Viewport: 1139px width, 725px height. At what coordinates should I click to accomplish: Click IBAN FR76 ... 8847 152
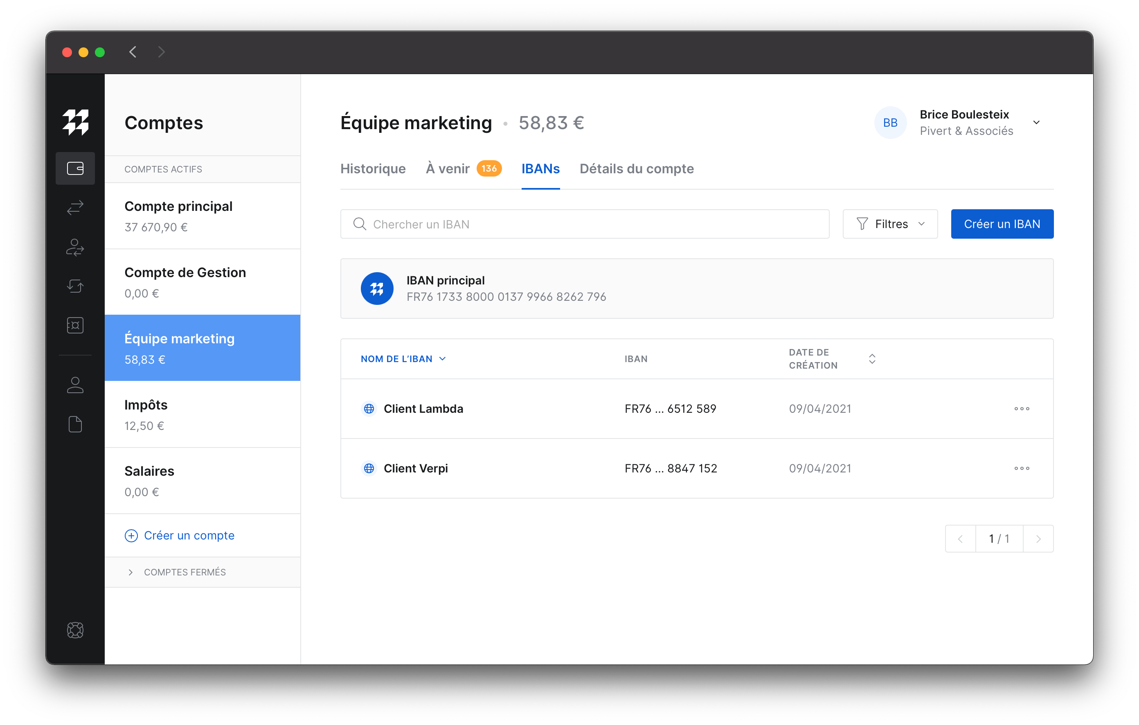[x=671, y=468]
